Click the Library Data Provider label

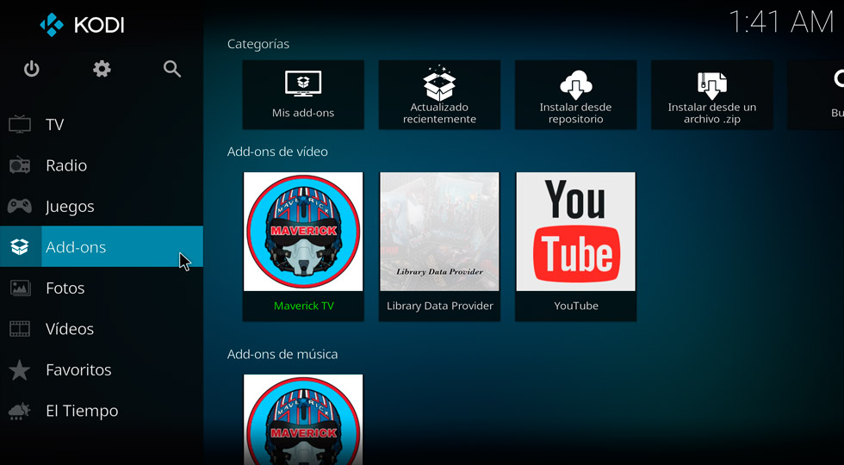coord(440,306)
